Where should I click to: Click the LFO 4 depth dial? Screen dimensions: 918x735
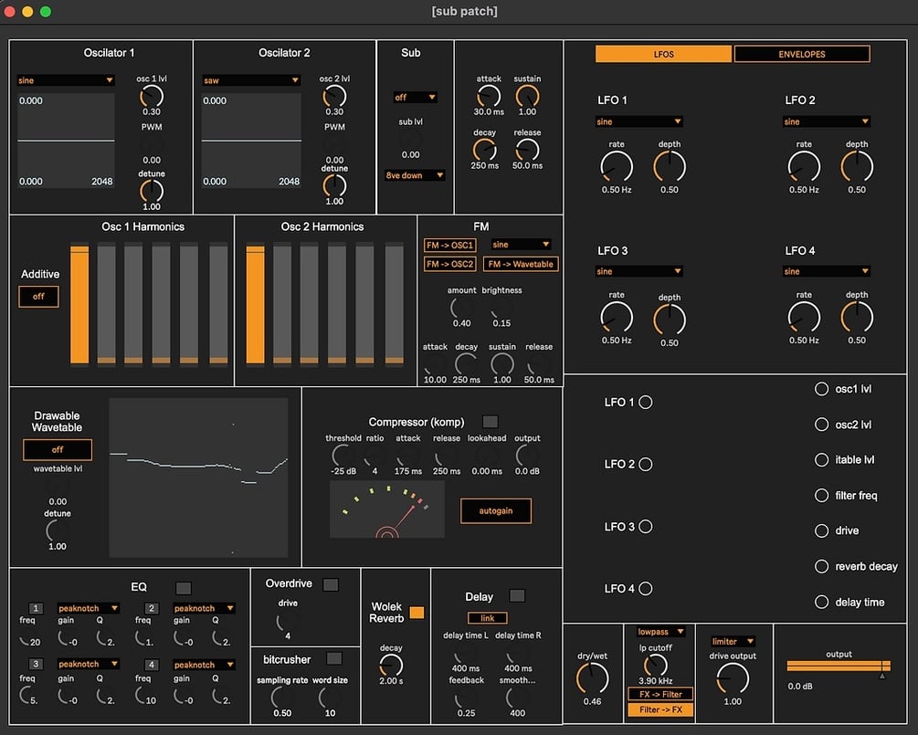click(x=857, y=318)
